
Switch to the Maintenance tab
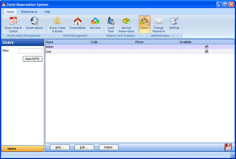[29, 12]
